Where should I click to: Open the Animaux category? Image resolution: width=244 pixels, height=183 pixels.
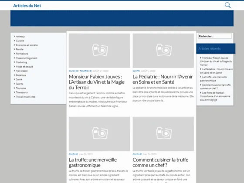(20, 37)
